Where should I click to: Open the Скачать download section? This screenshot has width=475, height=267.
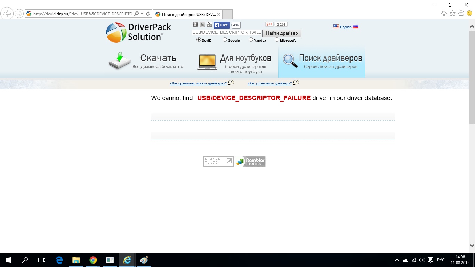(x=146, y=62)
